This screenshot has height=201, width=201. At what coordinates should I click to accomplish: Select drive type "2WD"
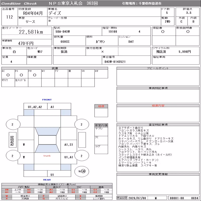pos(167,22)
